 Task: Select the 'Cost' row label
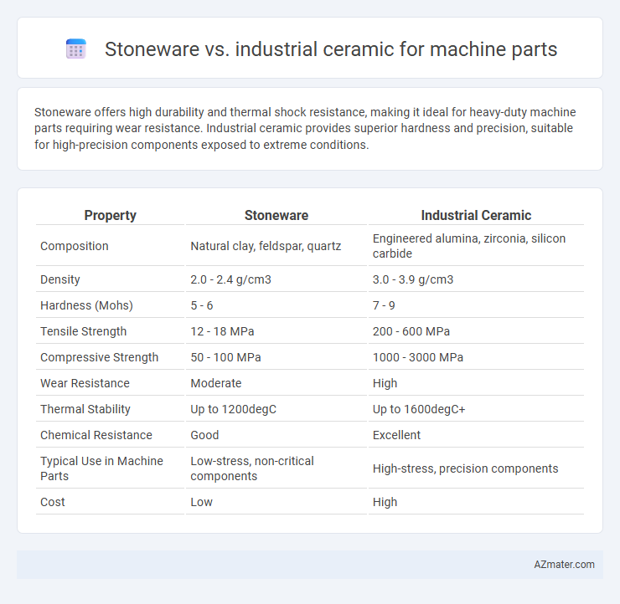pyautogui.click(x=53, y=502)
